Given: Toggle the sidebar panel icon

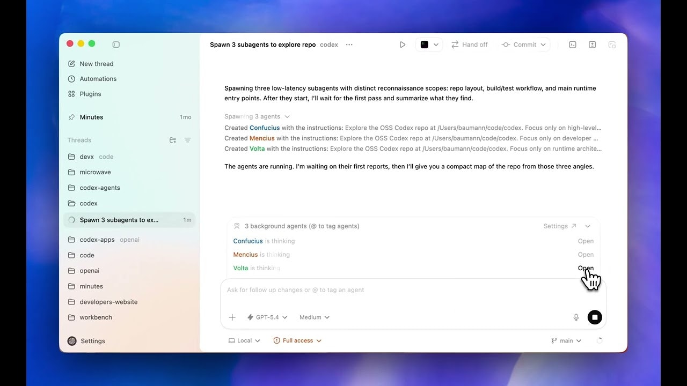Looking at the screenshot, I should coord(116,44).
